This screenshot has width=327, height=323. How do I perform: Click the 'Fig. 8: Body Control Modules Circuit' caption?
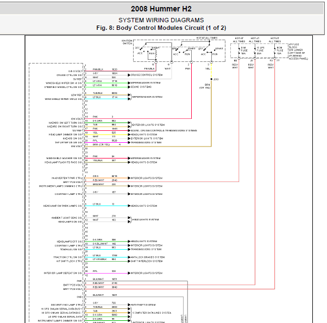click(161, 28)
